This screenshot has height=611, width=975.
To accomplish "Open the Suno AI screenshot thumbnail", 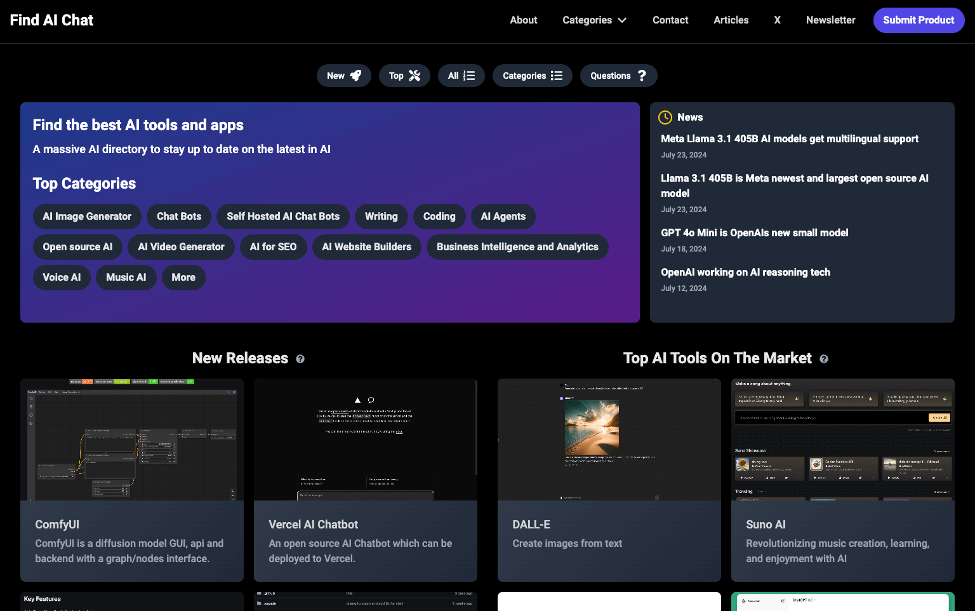I will pos(843,440).
